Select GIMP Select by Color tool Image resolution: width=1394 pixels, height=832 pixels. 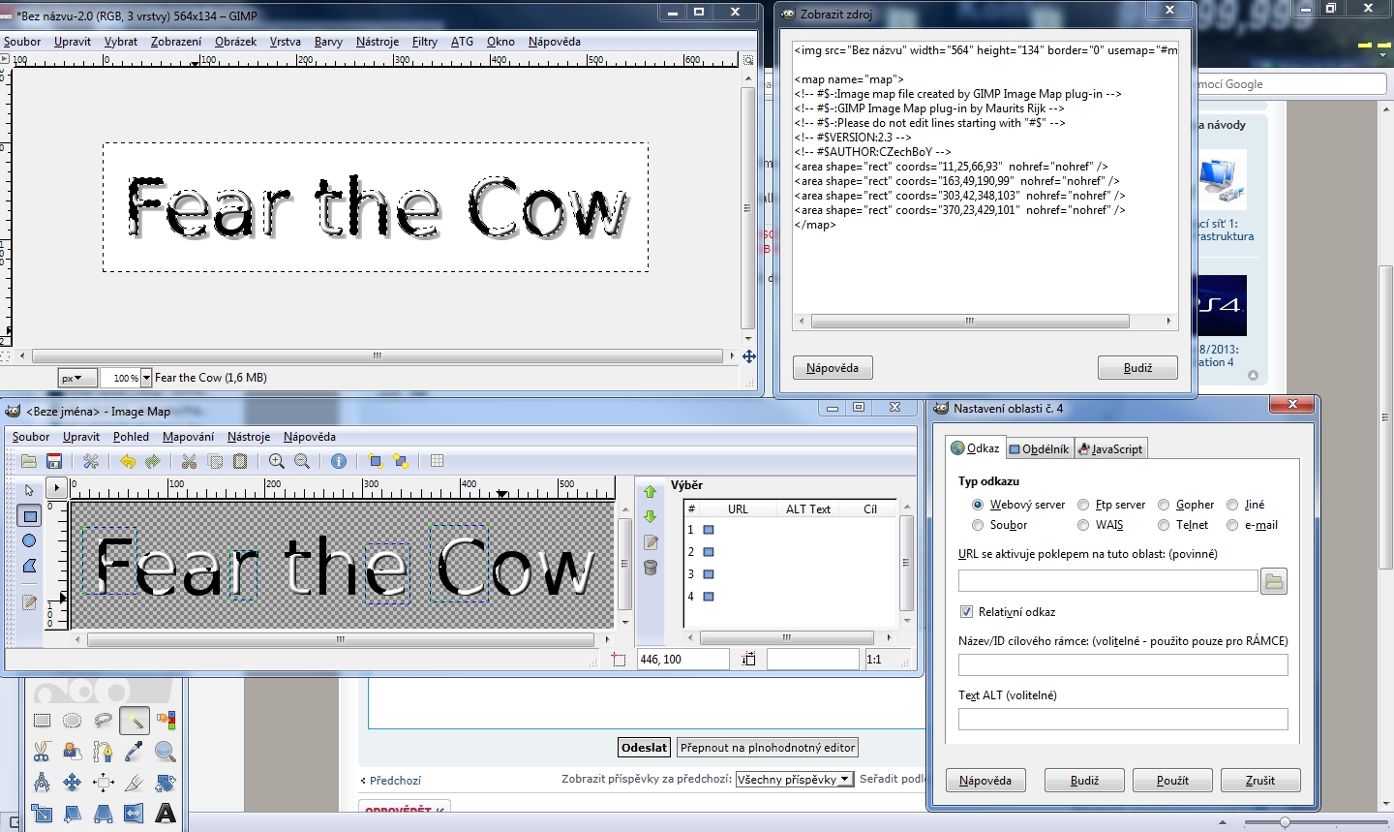[166, 721]
